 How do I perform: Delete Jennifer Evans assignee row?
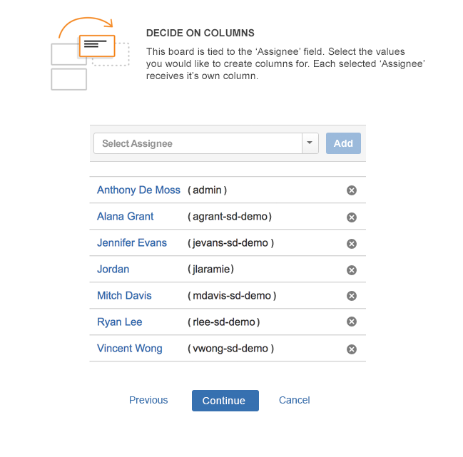pyautogui.click(x=352, y=244)
